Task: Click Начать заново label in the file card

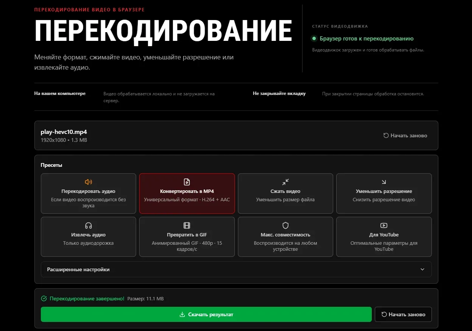Action: 409,135
